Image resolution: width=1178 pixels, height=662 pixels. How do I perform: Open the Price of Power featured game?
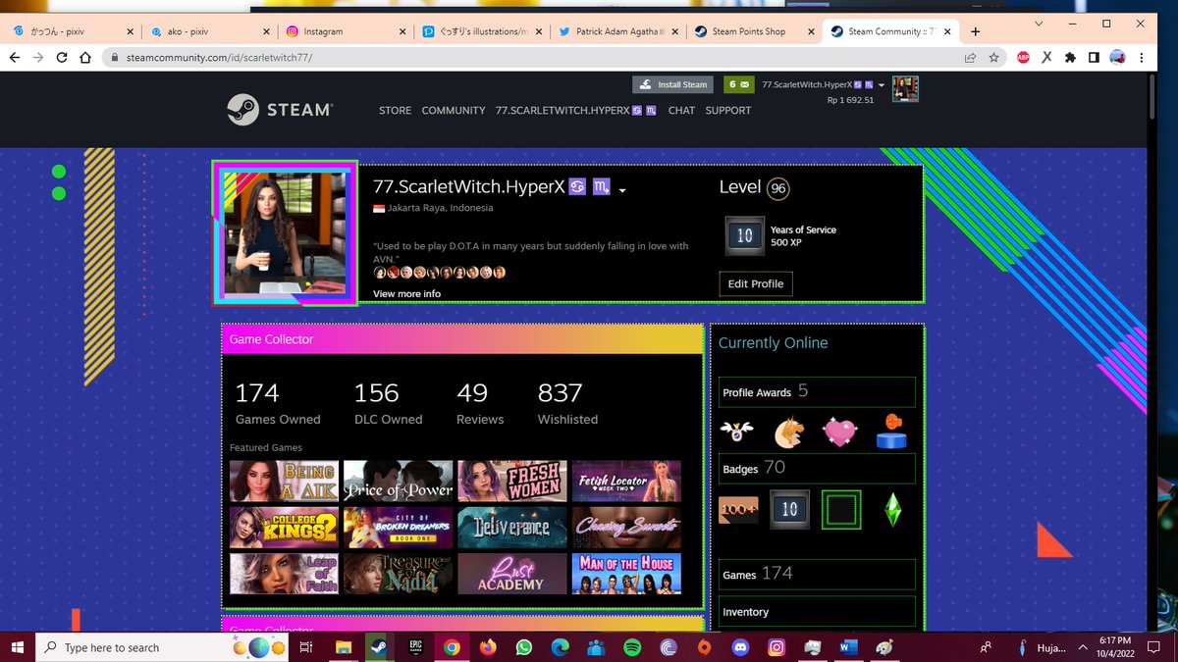(x=399, y=481)
